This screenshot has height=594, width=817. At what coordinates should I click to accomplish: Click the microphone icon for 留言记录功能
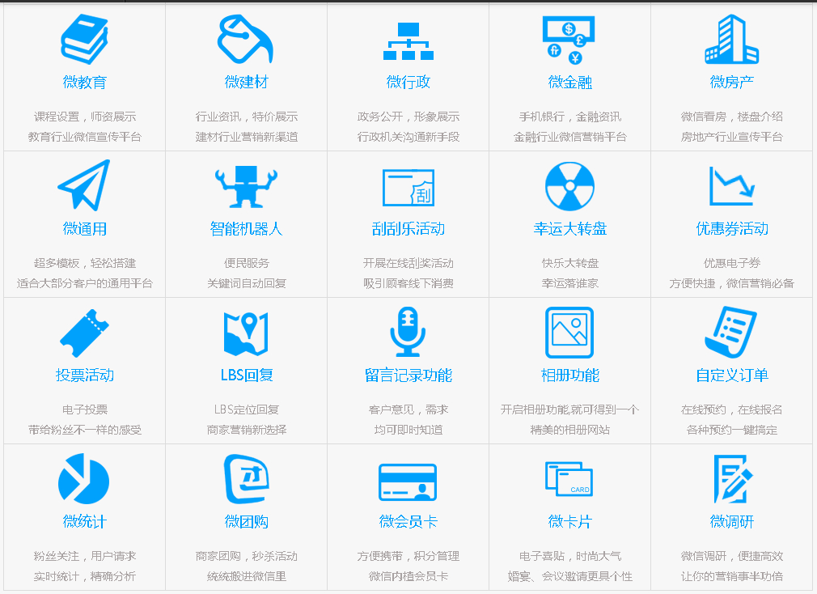[408, 332]
